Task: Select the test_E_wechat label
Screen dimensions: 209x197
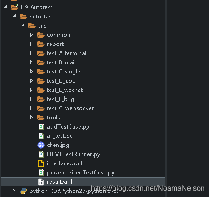Action: tap(65, 90)
